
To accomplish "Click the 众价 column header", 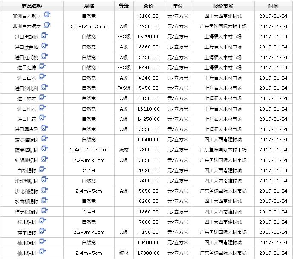I will point(149,6).
